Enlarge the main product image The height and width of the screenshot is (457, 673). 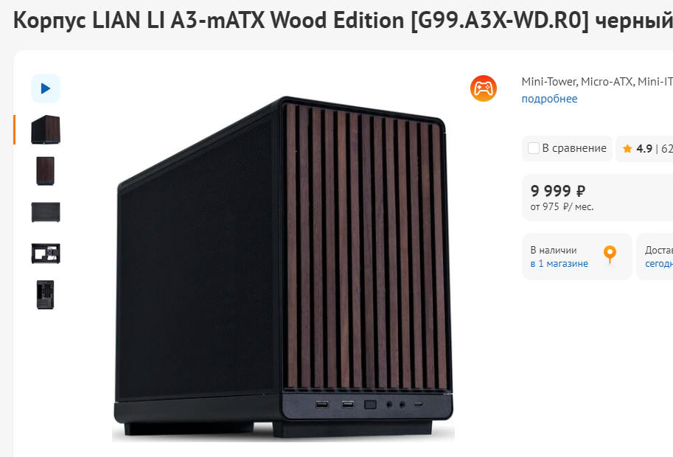(x=283, y=268)
